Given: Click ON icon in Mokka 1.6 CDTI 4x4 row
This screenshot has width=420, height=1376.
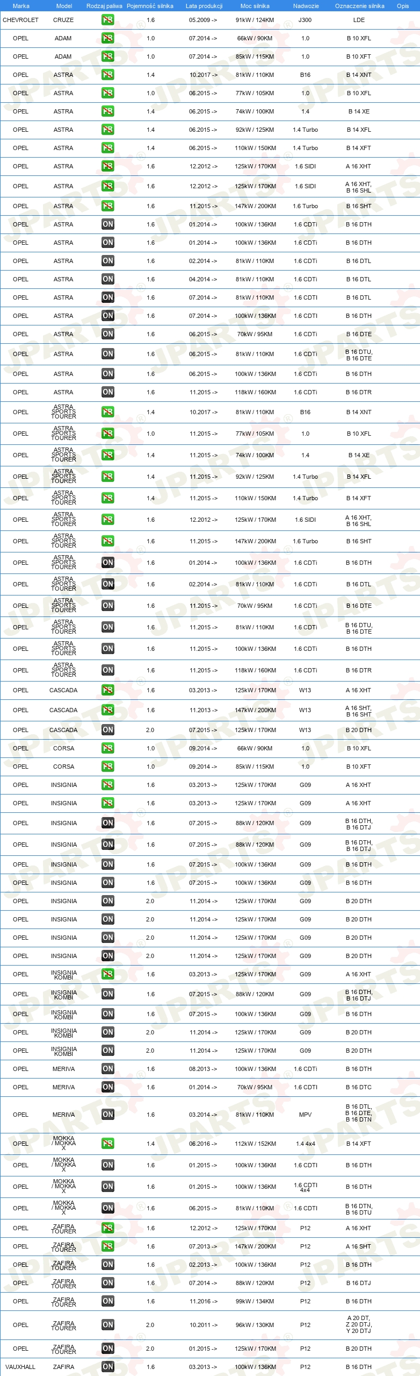Looking at the screenshot, I should 107,1187.
